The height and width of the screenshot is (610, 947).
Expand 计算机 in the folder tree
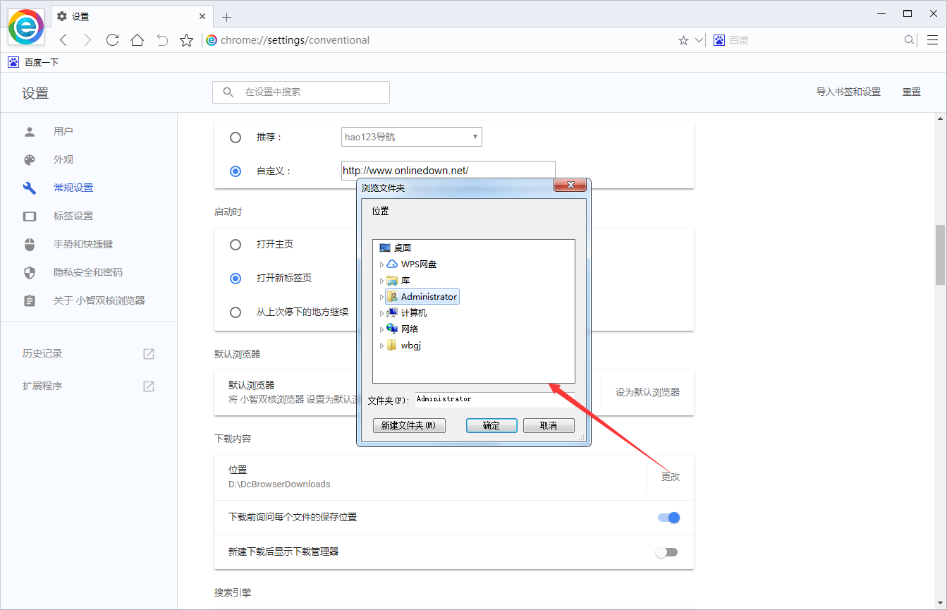(x=381, y=312)
